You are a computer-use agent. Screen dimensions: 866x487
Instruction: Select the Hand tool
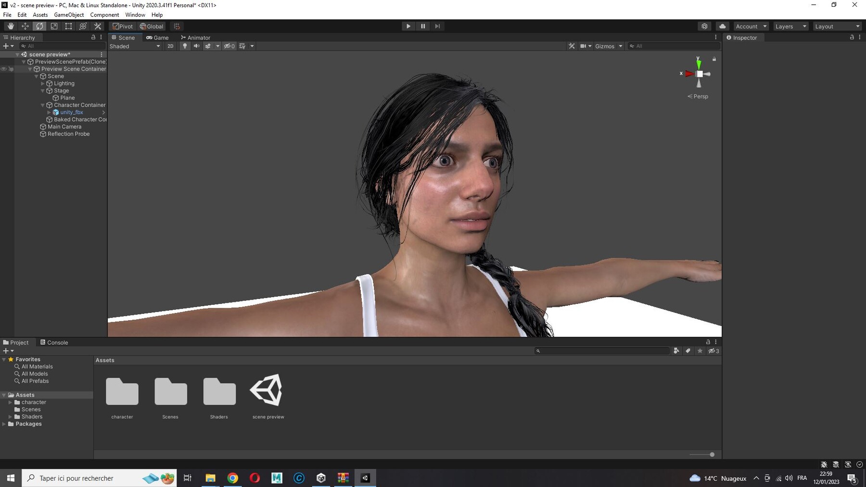coord(11,26)
